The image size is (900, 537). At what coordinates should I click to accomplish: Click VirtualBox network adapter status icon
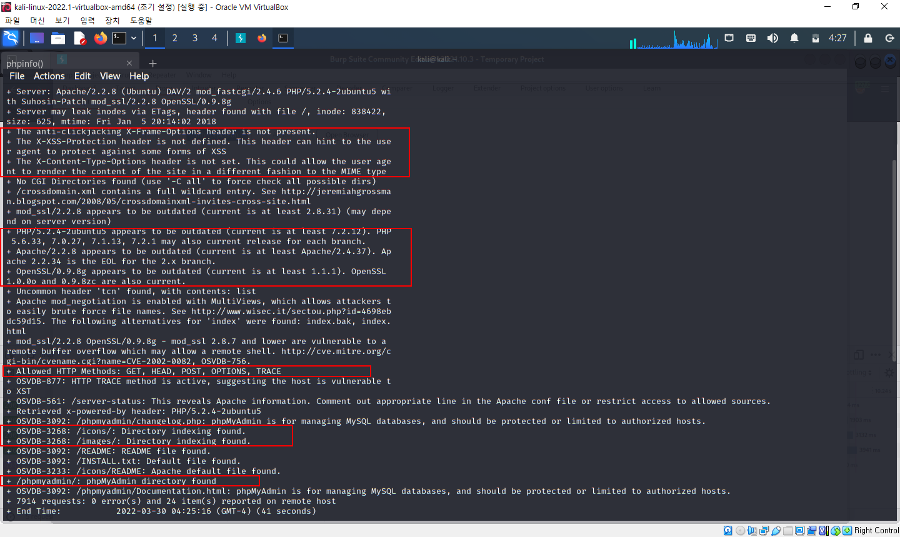tap(764, 530)
